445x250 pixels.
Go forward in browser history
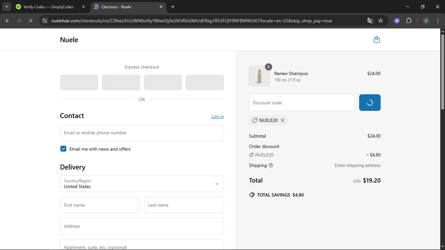pos(19,21)
